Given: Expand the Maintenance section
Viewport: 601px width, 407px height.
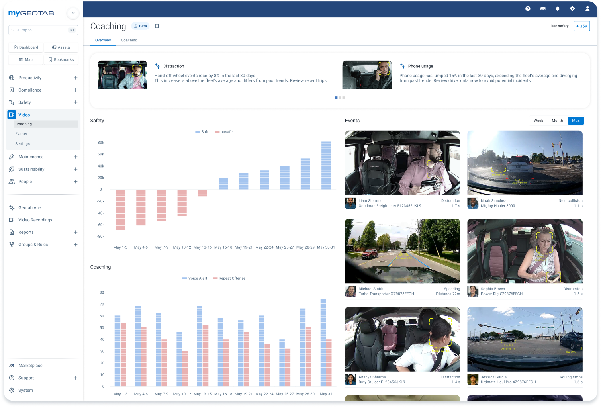Looking at the screenshot, I should point(75,157).
